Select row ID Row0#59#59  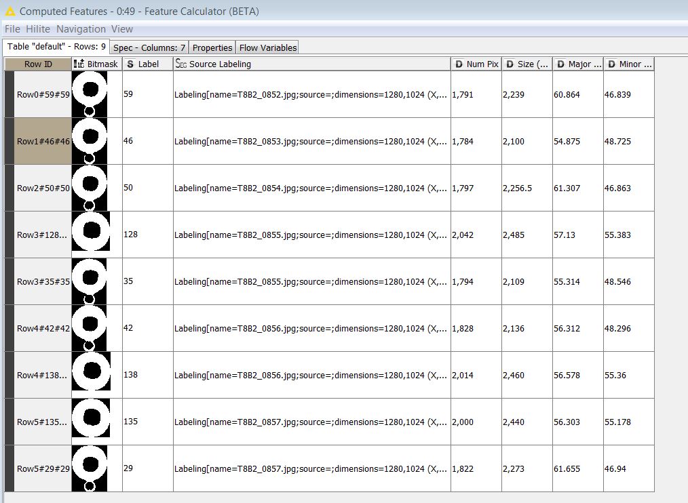click(43, 94)
